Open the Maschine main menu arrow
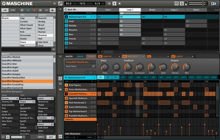Viewport: 220px width, 140px height. pyautogui.click(x=55, y=3)
